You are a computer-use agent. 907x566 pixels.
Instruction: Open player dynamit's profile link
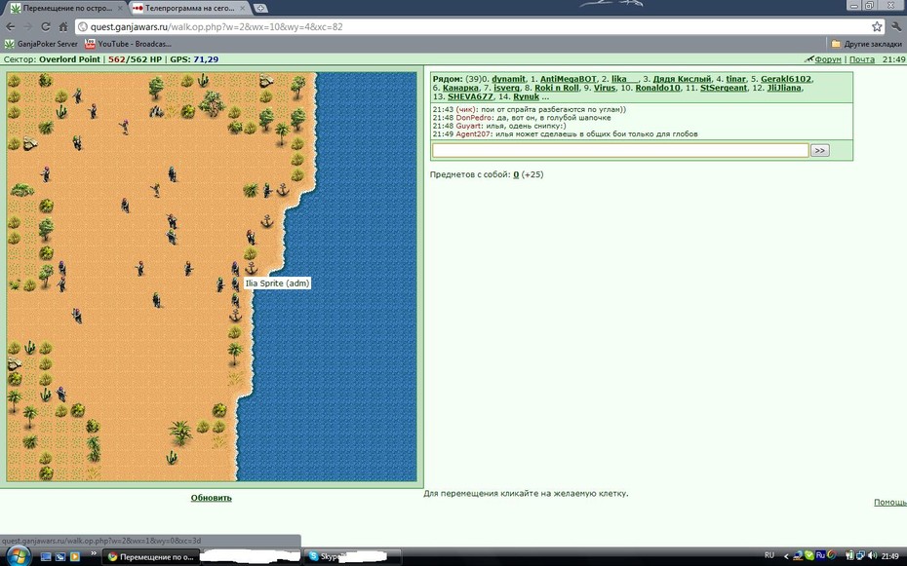[508, 79]
